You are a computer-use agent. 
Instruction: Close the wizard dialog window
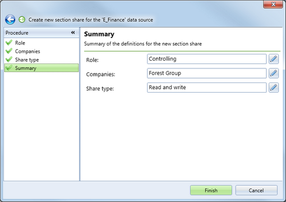[x=273, y=4]
